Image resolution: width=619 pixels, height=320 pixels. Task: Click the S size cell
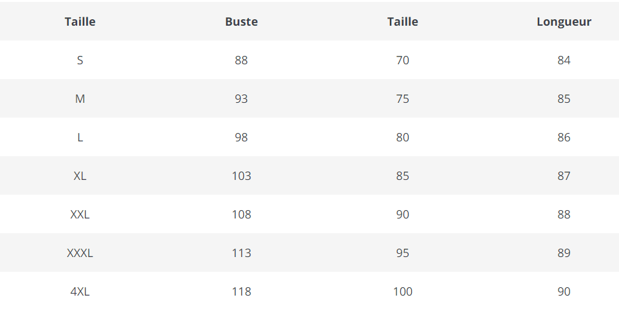(x=80, y=60)
